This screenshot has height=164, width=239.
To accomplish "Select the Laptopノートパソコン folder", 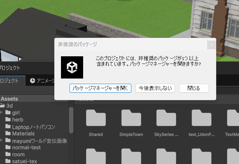I will (x=33, y=126).
